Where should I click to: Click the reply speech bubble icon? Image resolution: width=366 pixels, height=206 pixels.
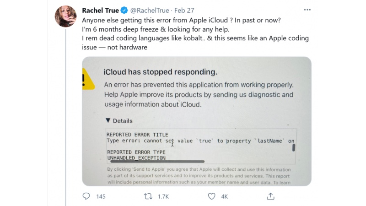click(86, 196)
